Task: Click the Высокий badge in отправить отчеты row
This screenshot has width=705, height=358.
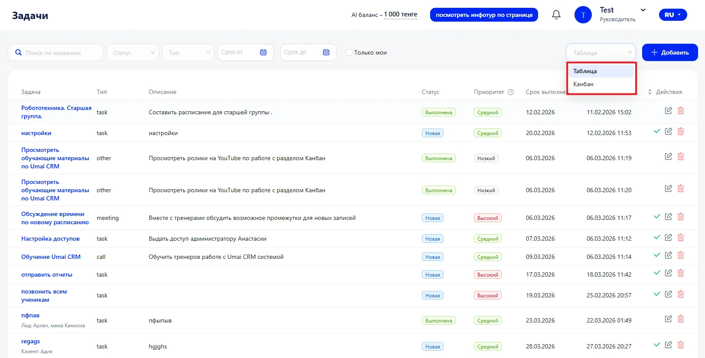Action: pyautogui.click(x=488, y=274)
